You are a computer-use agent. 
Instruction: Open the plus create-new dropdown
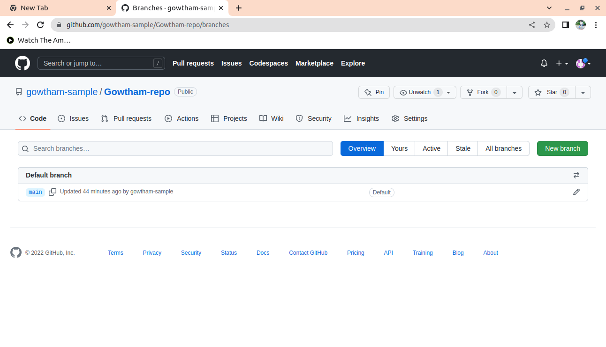point(562,63)
